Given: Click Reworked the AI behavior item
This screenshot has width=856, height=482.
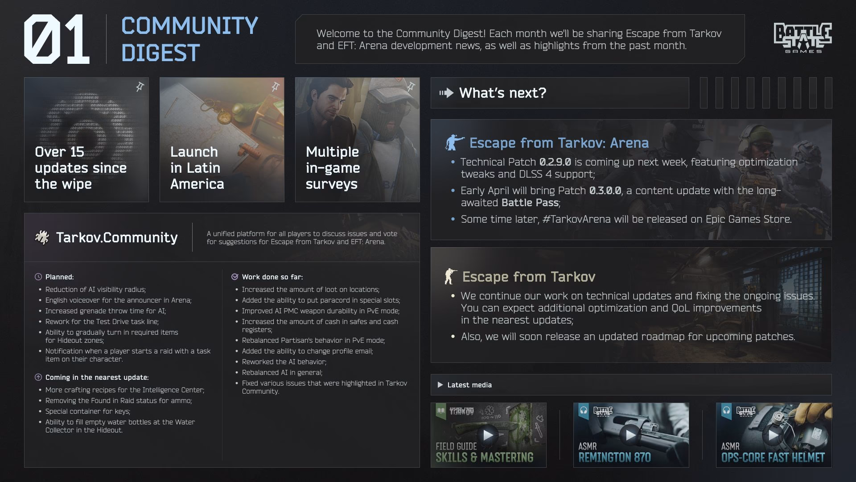Looking at the screenshot, I should click(284, 361).
